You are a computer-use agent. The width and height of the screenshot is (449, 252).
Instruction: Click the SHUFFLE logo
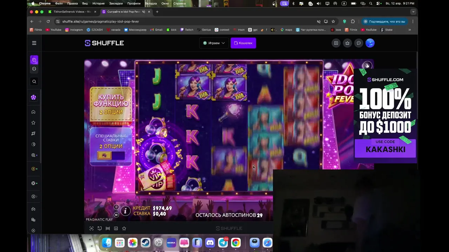click(x=104, y=43)
